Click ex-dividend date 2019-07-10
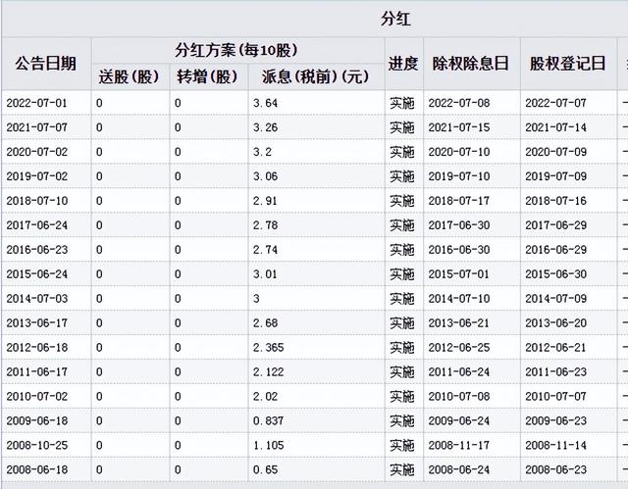 click(459, 176)
